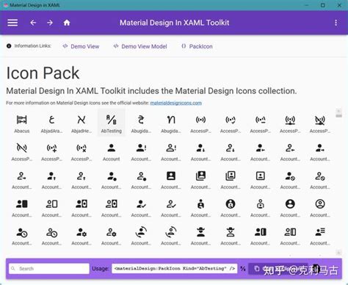The width and height of the screenshot is (348, 285).
Task: Open the Demo View Model link
Action: point(140,46)
